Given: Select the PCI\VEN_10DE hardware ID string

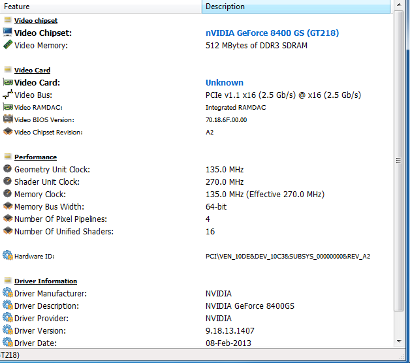Looking at the screenshot, I should coord(288,257).
